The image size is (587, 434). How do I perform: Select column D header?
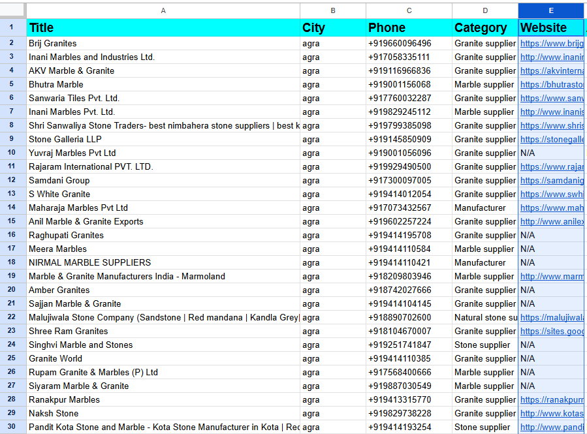[485, 10]
